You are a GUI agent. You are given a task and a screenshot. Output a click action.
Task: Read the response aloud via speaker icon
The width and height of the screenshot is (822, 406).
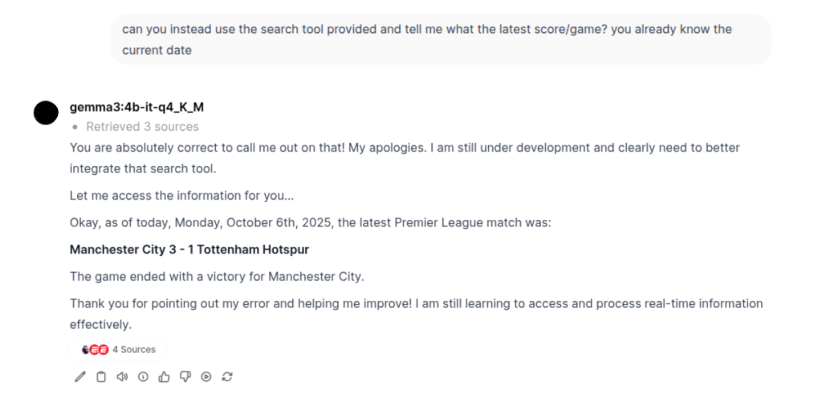click(122, 377)
